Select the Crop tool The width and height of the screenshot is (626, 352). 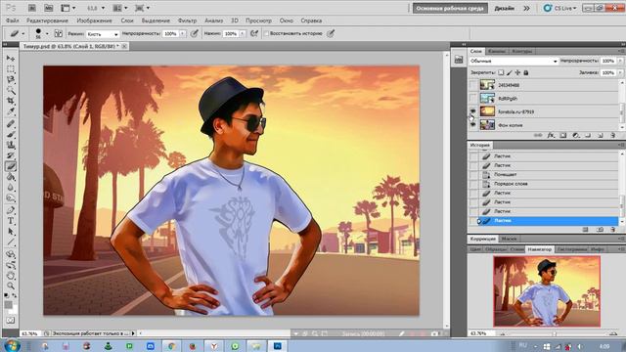[11, 101]
